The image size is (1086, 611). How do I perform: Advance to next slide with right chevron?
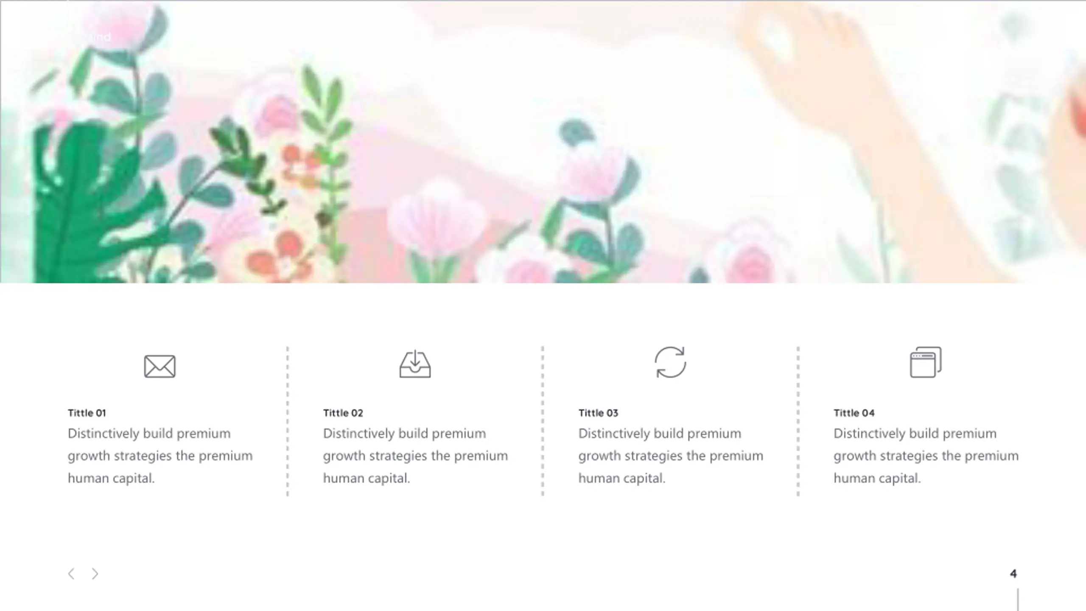(x=95, y=574)
